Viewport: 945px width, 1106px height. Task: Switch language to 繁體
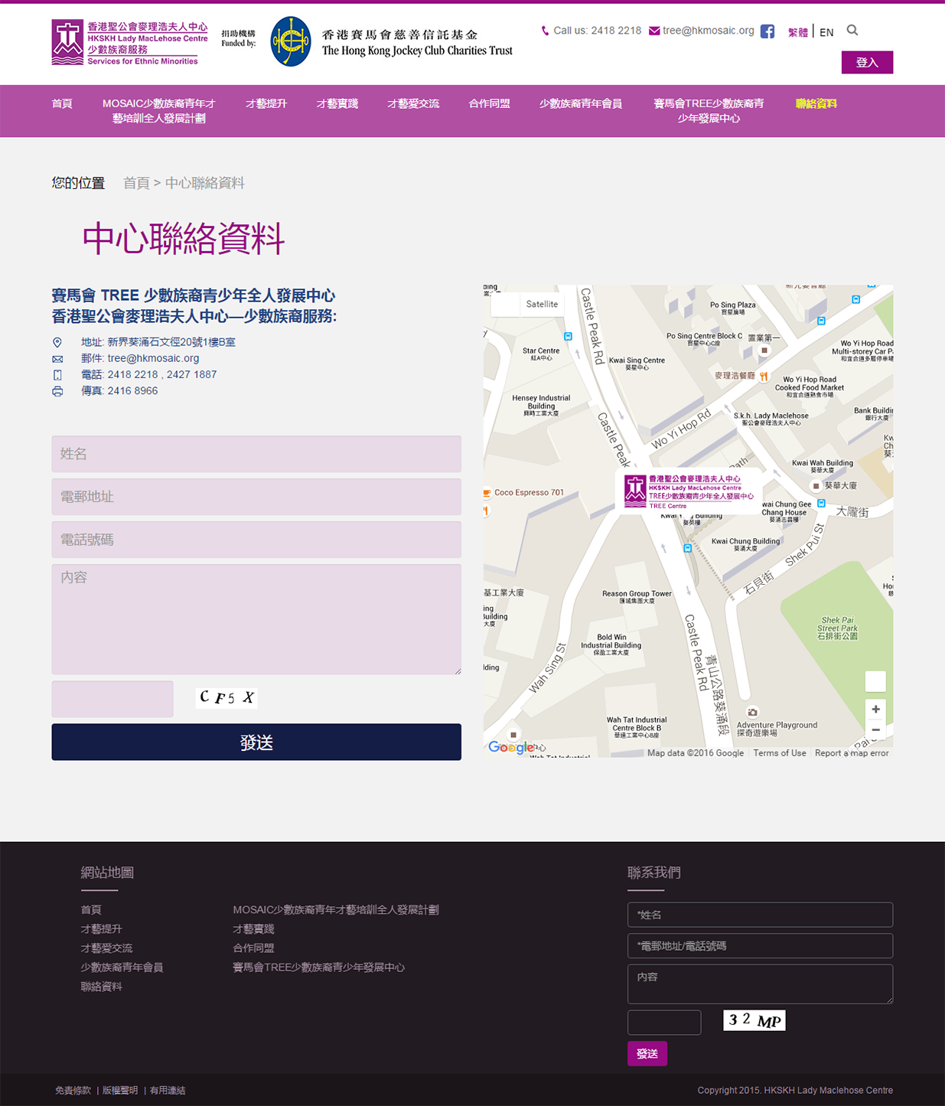click(x=797, y=32)
